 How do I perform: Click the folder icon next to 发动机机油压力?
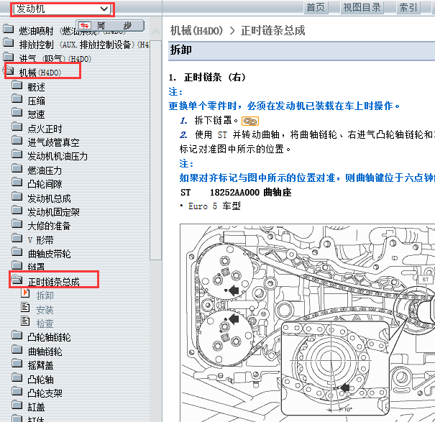[17, 155]
